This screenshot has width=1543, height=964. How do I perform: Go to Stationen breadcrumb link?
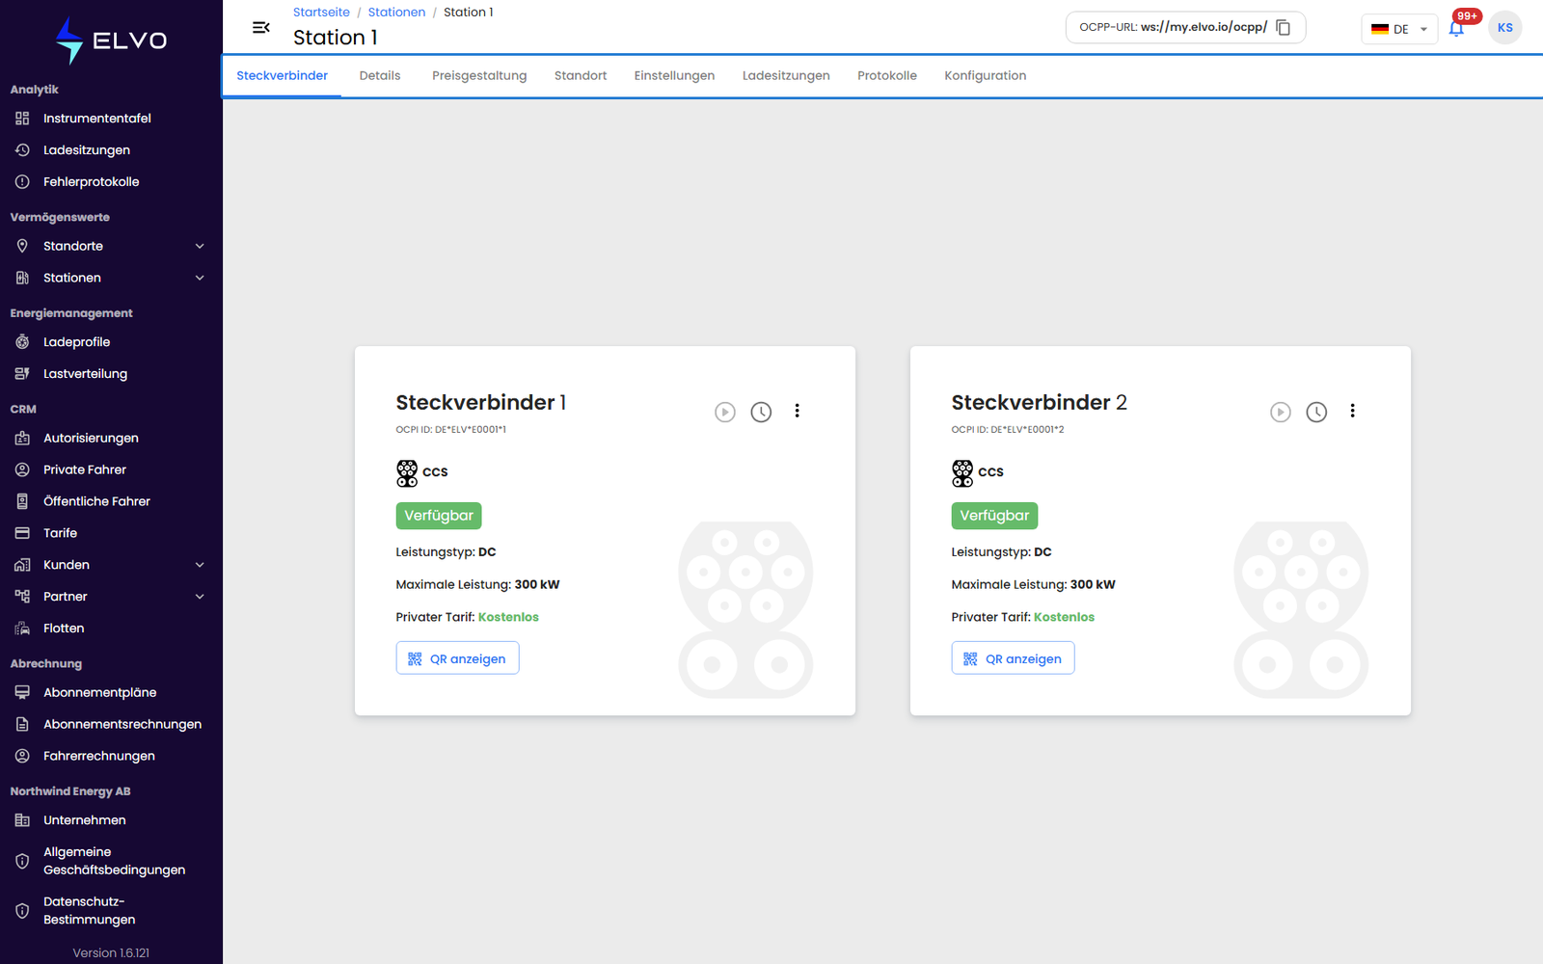point(396,13)
